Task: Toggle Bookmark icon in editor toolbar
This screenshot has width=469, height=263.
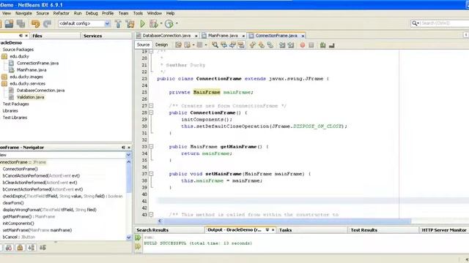Action: point(270,45)
